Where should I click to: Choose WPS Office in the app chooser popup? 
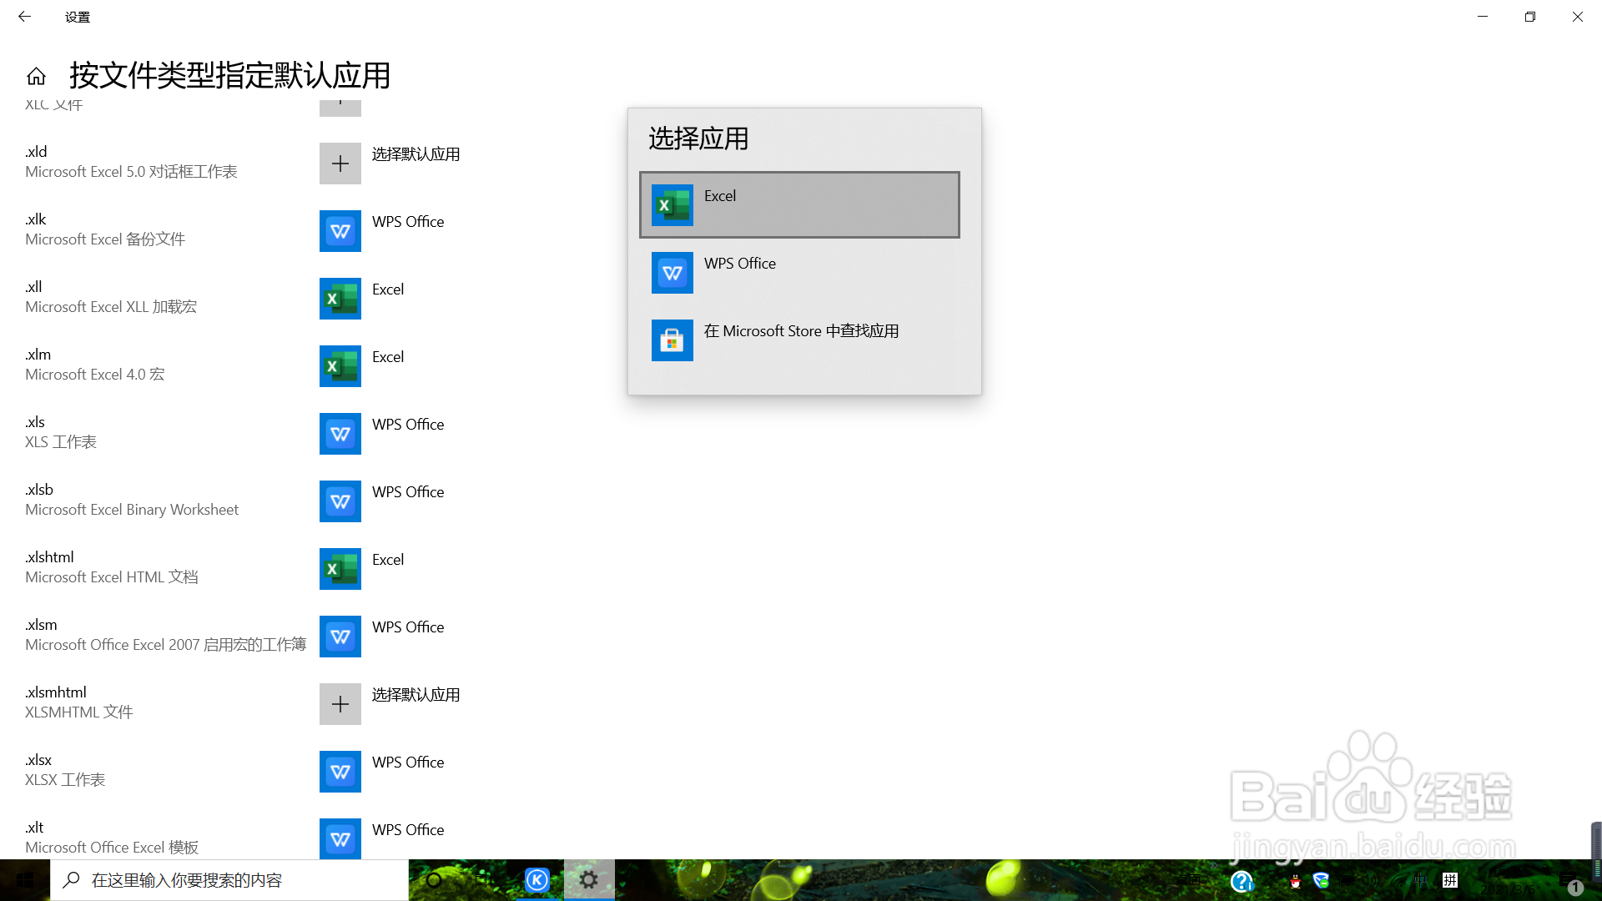coord(799,272)
